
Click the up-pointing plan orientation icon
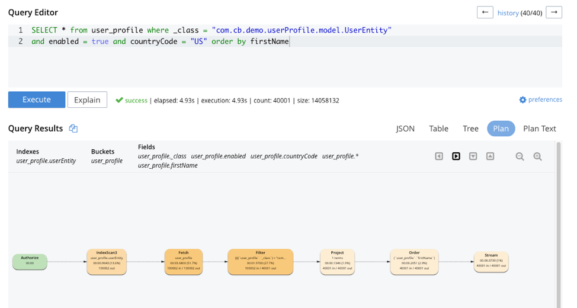pyautogui.click(x=491, y=156)
